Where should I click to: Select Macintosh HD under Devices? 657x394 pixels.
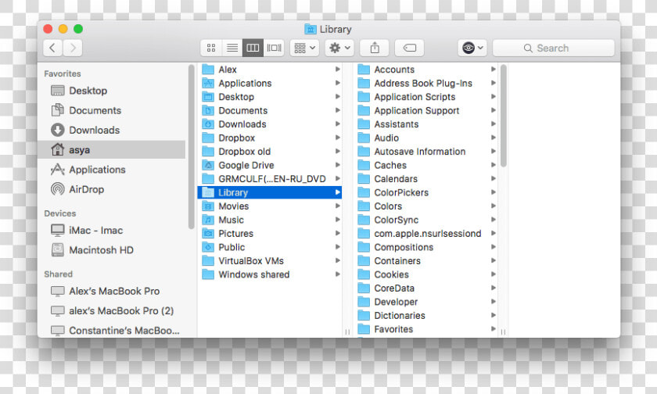(x=112, y=249)
